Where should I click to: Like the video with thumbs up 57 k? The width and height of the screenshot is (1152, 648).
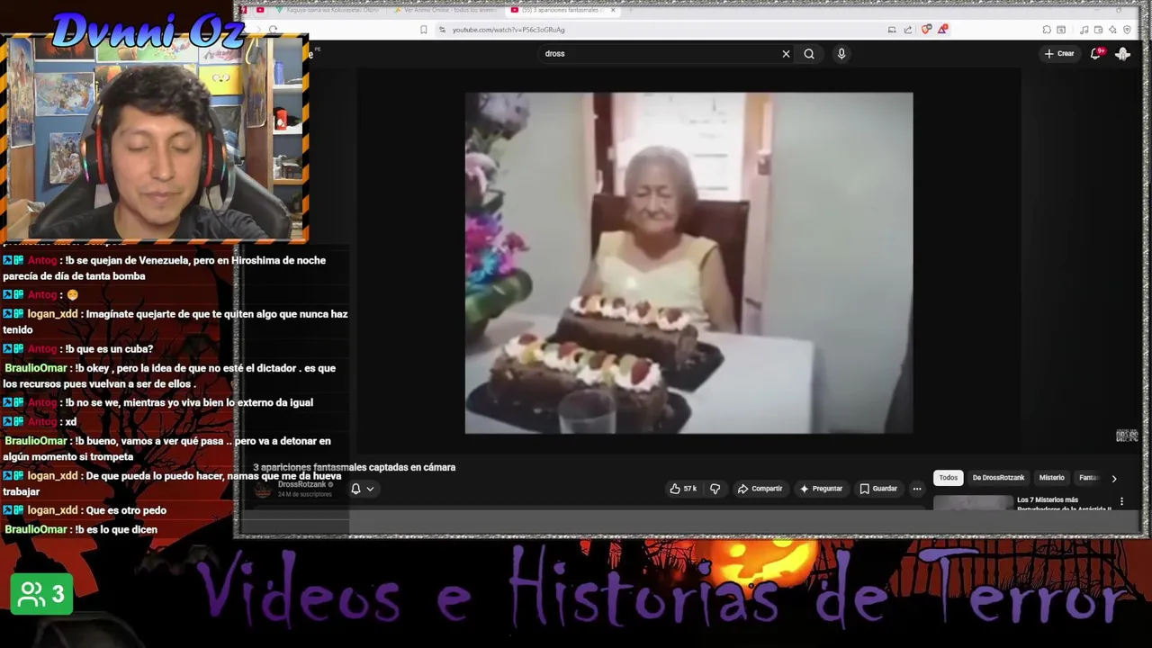click(683, 489)
